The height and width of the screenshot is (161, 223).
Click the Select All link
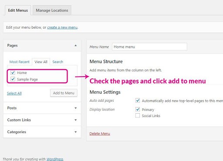pos(14,93)
